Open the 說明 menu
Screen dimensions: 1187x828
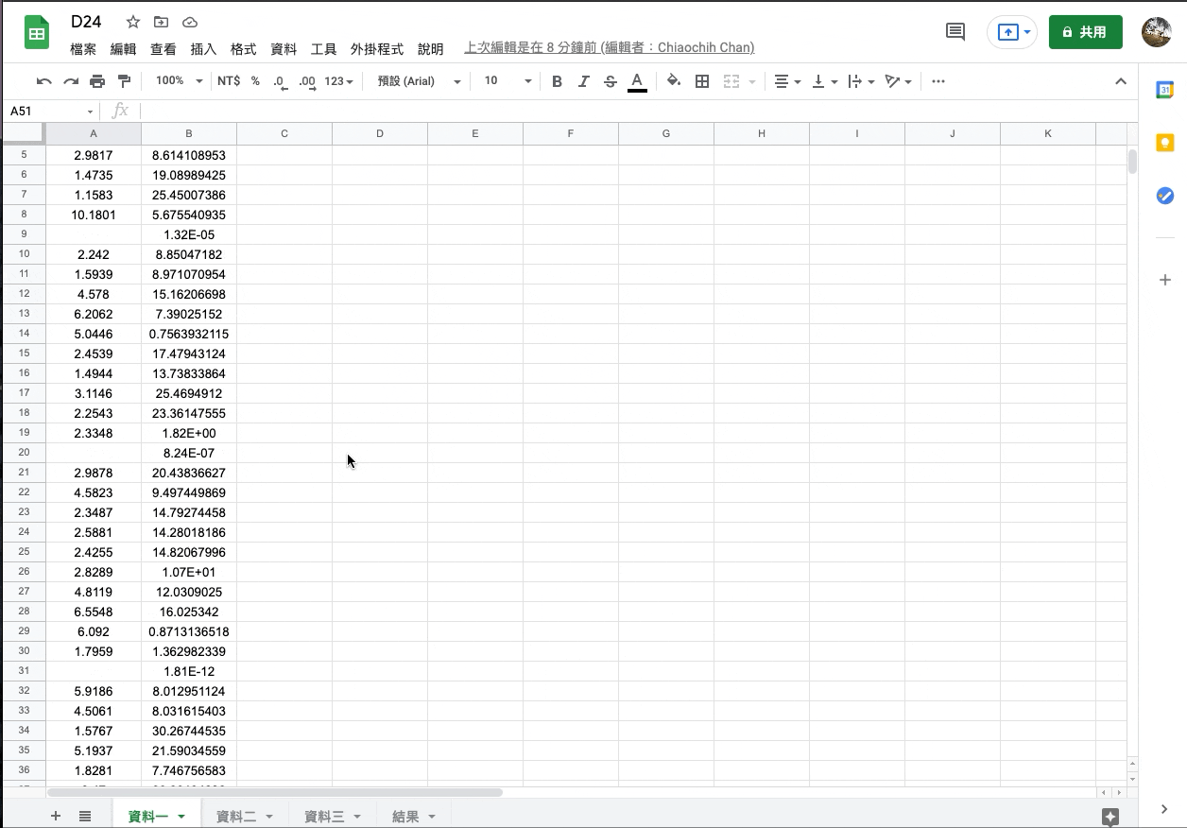[430, 48]
